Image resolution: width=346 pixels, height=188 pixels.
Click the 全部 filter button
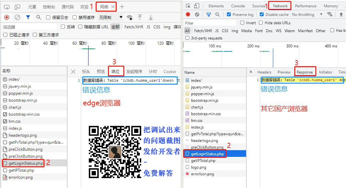(x=115, y=27)
